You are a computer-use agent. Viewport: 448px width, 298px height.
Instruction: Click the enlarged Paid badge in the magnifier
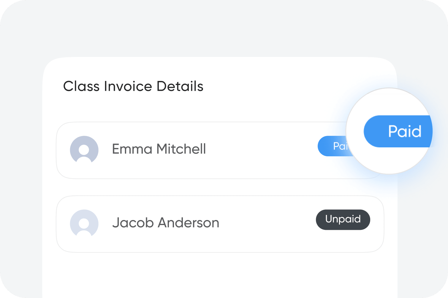coord(398,131)
